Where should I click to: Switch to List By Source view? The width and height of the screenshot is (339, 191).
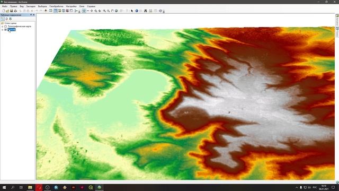[6, 19]
